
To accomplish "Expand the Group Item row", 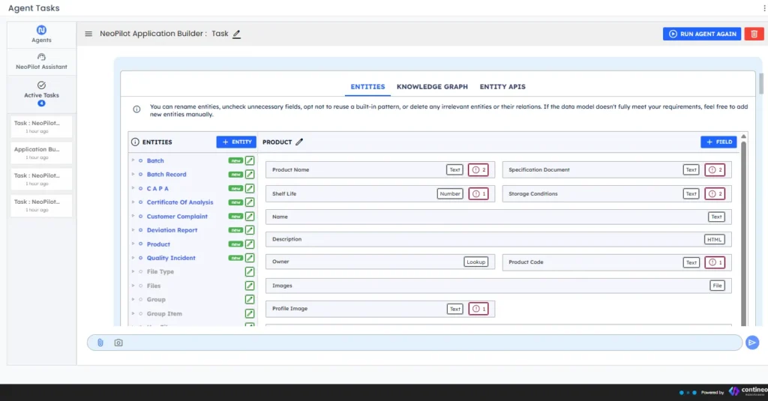I will [x=133, y=313].
